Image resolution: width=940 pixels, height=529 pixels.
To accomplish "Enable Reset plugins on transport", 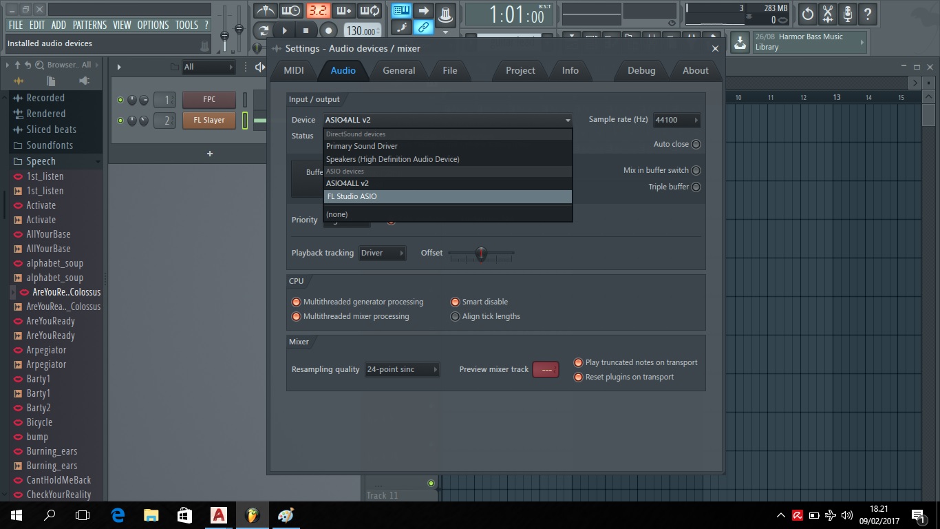I will [x=578, y=377].
